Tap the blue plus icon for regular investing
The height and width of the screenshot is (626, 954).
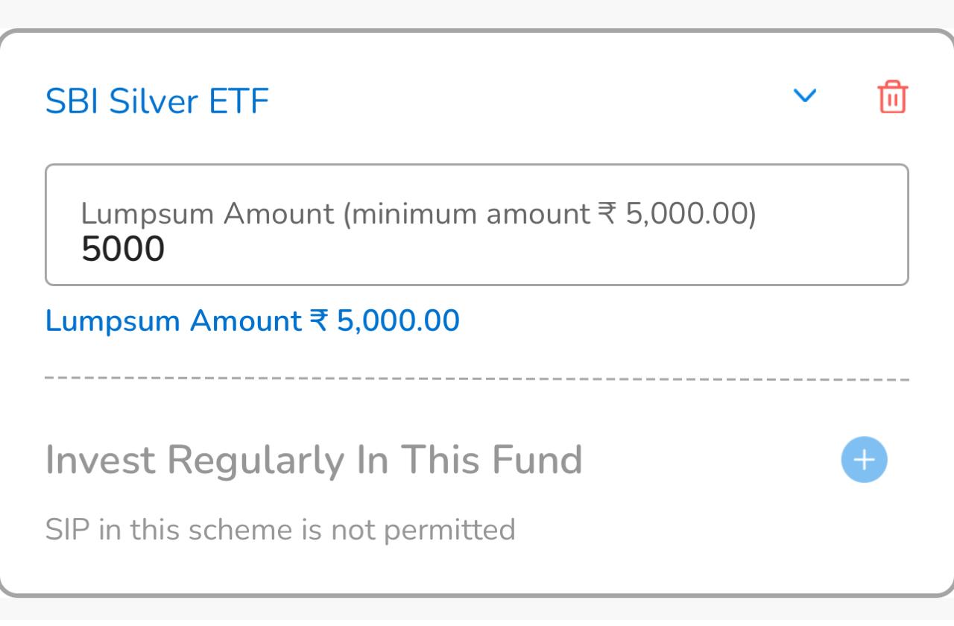point(864,460)
